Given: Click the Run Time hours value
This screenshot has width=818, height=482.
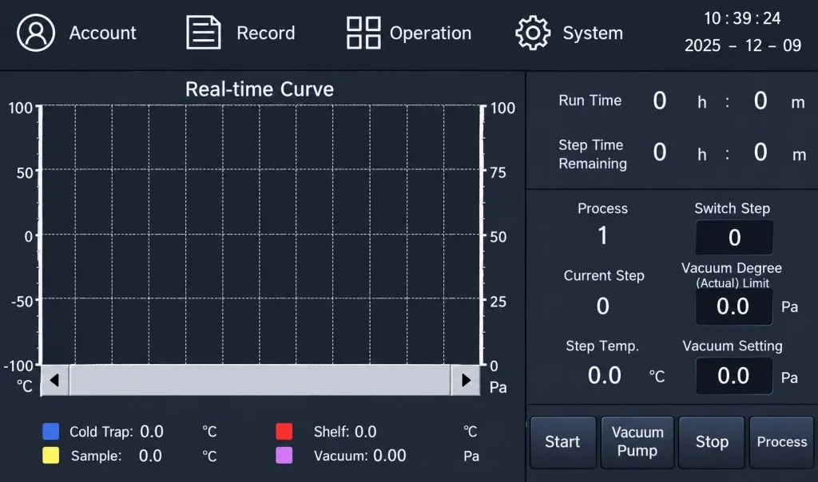Looking at the screenshot, I should [659, 101].
